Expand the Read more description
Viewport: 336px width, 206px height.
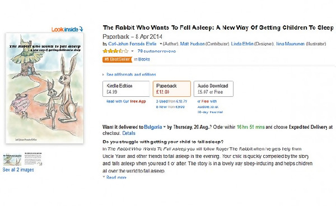tap(116, 177)
